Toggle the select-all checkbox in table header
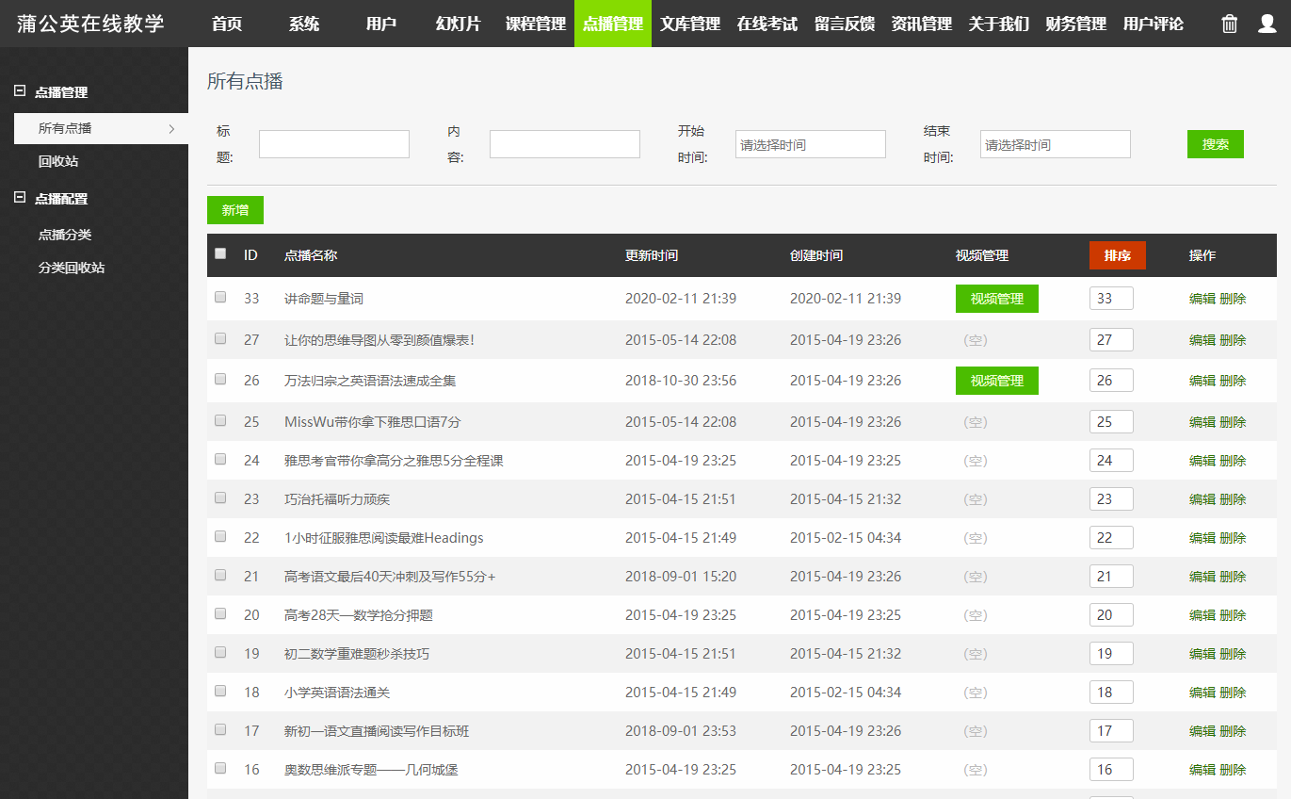Viewport: 1291px width, 799px height. pos(220,253)
